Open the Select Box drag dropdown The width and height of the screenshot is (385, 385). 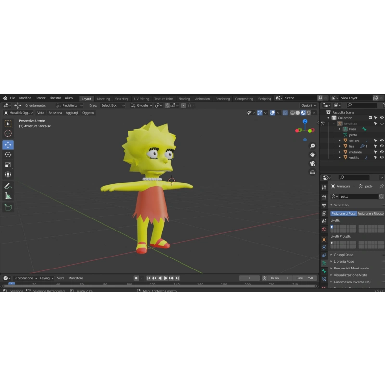coord(113,105)
